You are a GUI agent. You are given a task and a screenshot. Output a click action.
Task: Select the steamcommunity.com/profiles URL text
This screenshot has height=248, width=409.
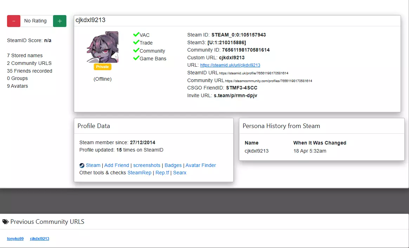(x=268, y=81)
